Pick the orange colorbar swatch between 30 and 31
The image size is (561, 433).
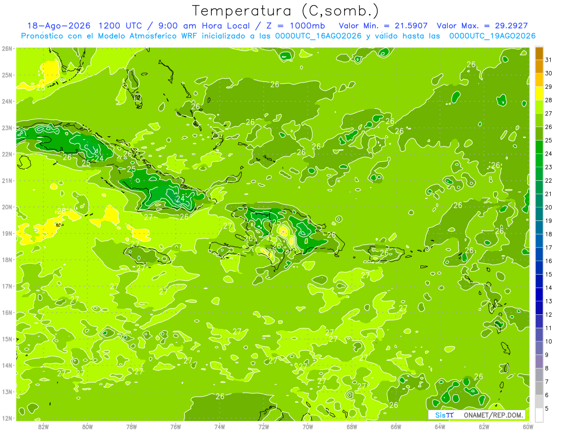(539, 67)
